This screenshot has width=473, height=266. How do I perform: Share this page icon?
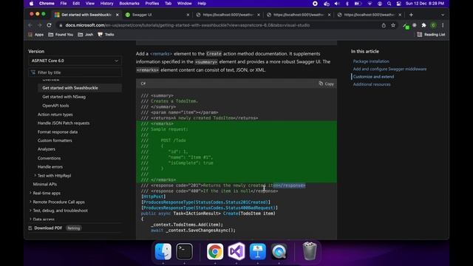coord(384,25)
